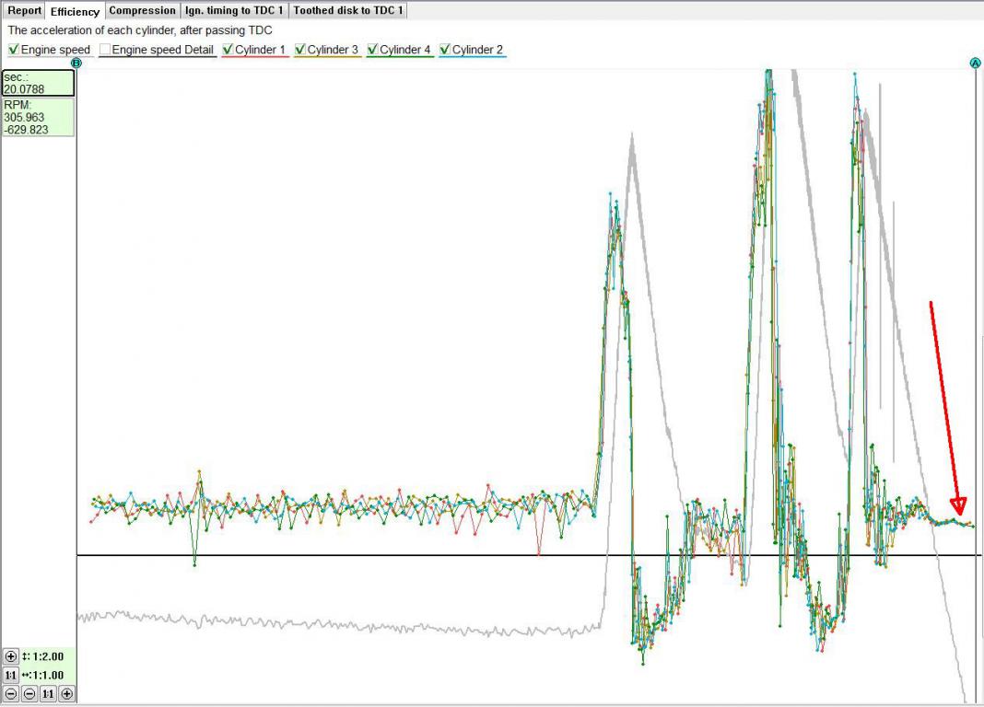Click the plus zoom-in button in bottom row

pyautogui.click(x=66, y=694)
